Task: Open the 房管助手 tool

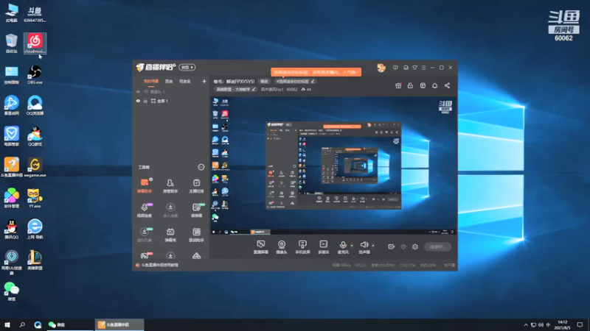Action: pos(170,185)
